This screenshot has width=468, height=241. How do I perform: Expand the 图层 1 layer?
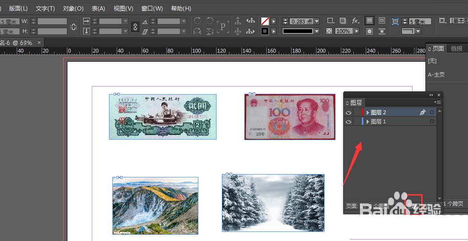pos(368,121)
